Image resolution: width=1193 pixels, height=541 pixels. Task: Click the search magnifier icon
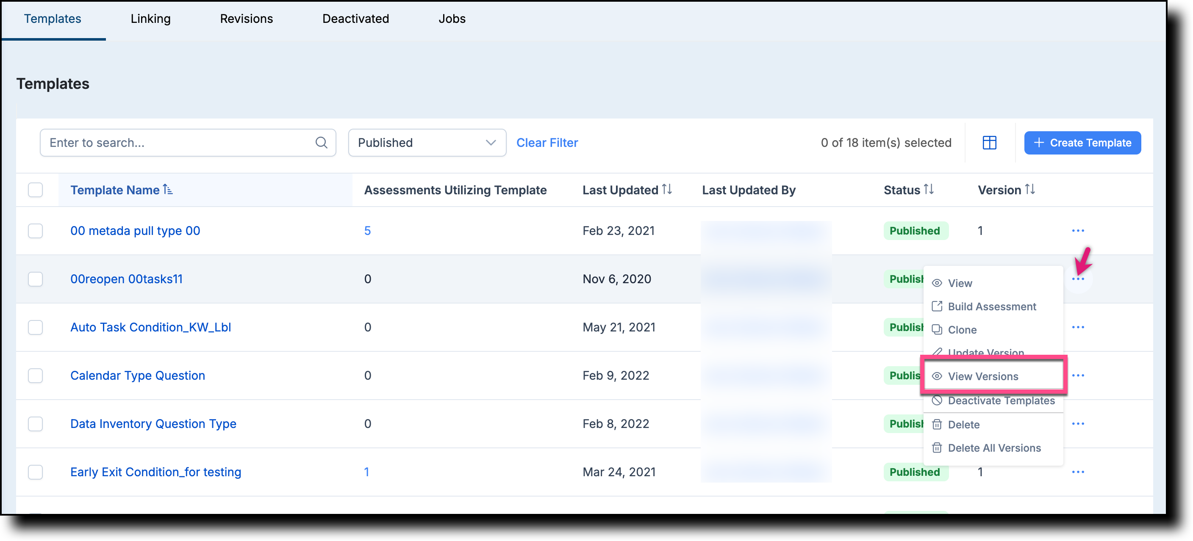(x=321, y=143)
